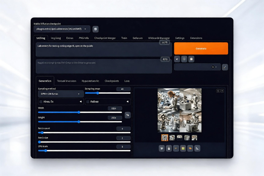
Task: Select the fourth gallery thumbnail
Action: pyautogui.click(x=187, y=138)
